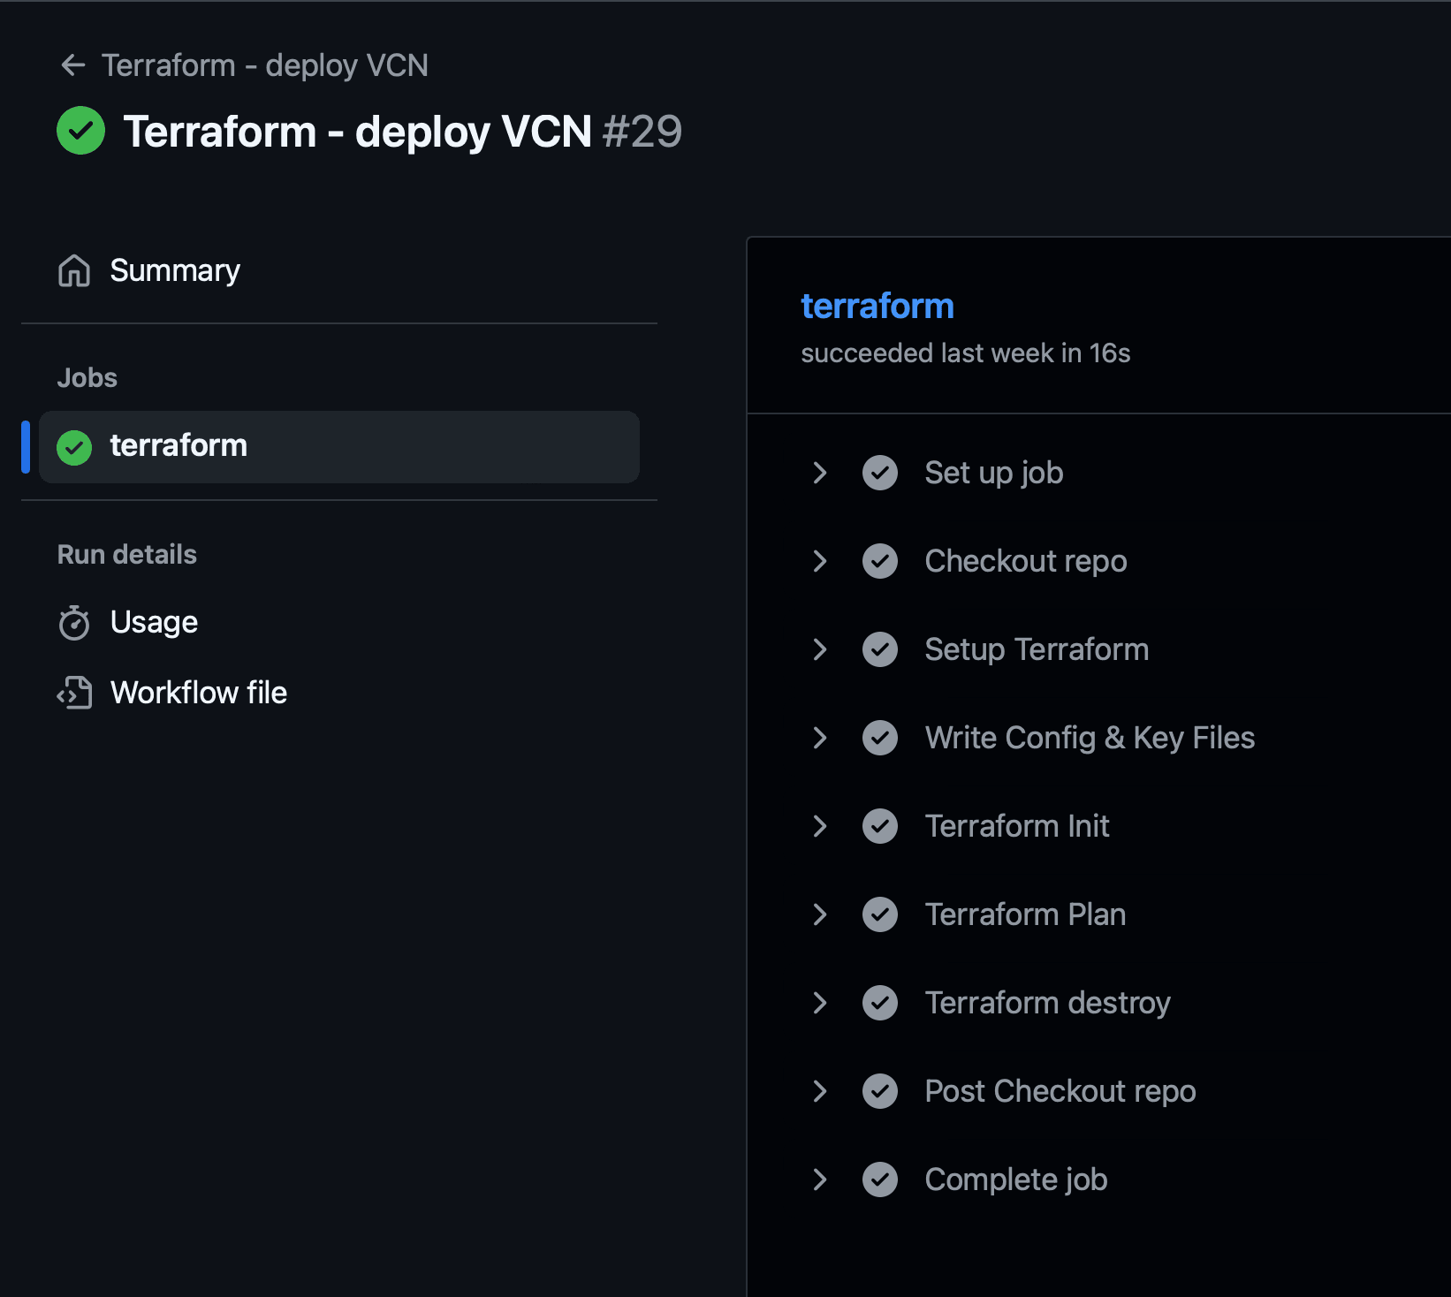Click the Usage stopwatch icon
1451x1297 pixels.
(74, 623)
